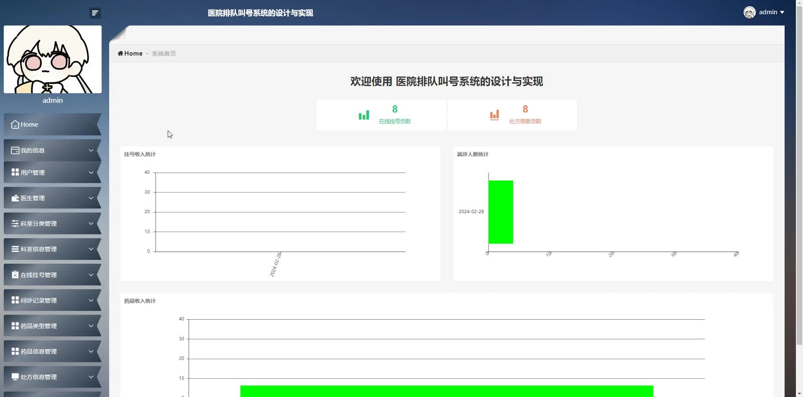Click the 我的信息 card icon
The image size is (803, 397).
tap(15, 150)
